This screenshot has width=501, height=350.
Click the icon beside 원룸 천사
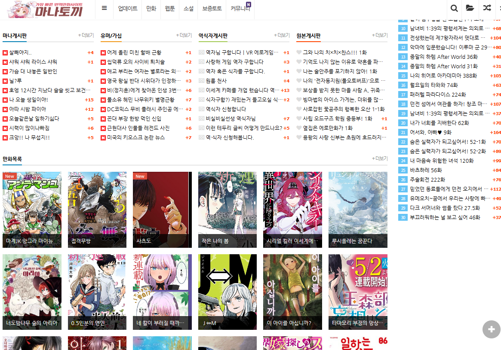201,81
